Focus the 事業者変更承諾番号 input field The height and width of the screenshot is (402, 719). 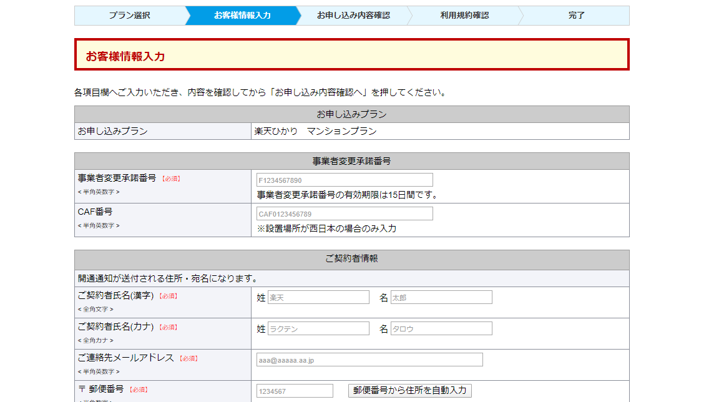click(345, 180)
